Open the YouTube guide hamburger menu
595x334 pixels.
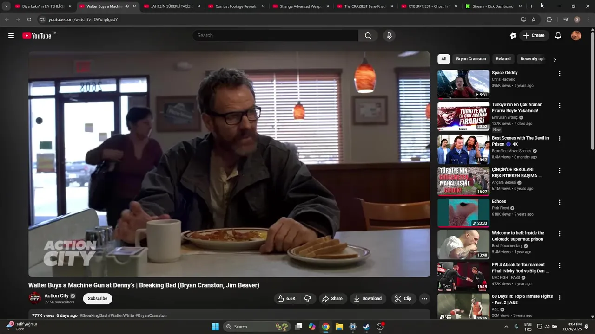click(11, 36)
